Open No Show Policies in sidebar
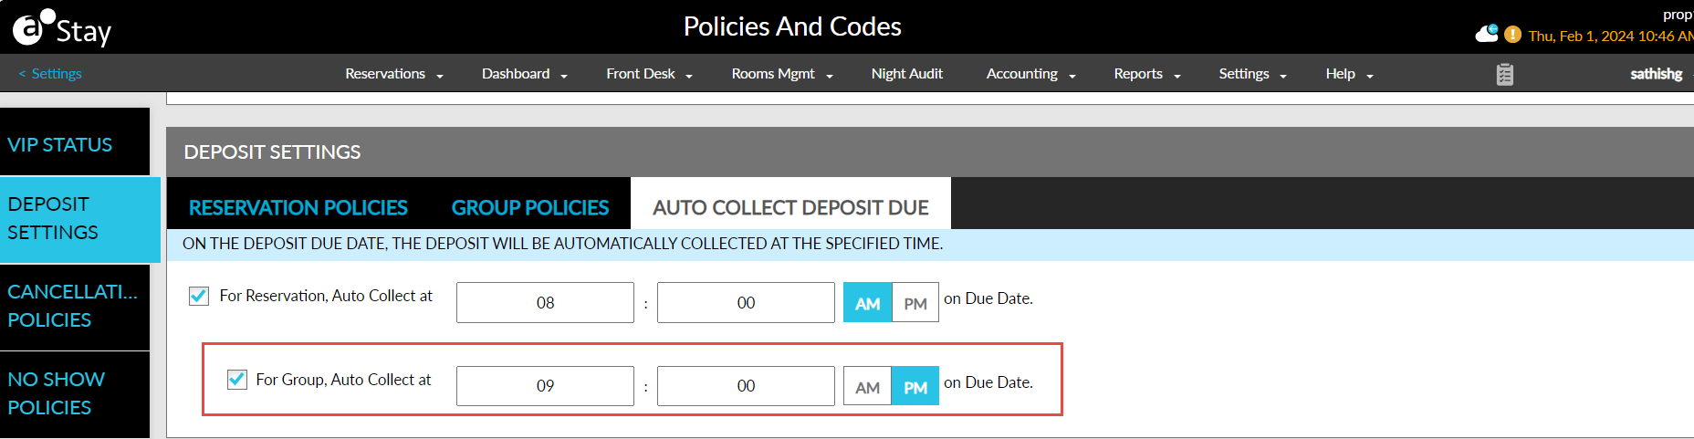Viewport: 1694px width, 439px height. tap(57, 393)
